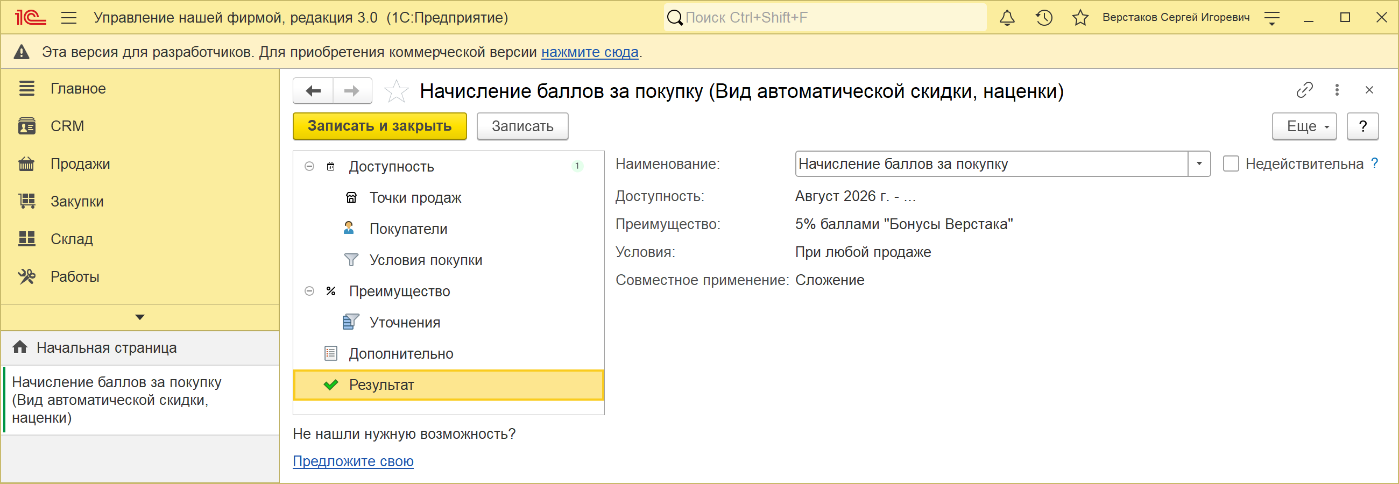Expand more sections with the down arrow
This screenshot has height=484, width=1399.
[x=139, y=317]
